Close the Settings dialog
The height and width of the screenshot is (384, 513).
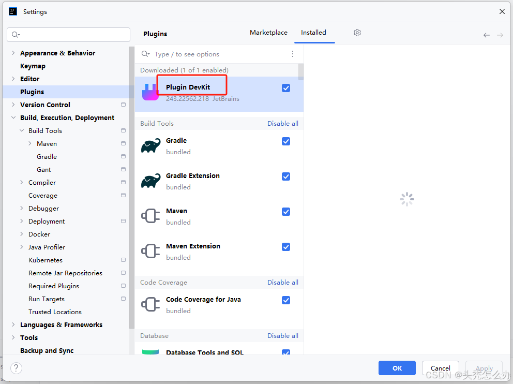click(502, 11)
